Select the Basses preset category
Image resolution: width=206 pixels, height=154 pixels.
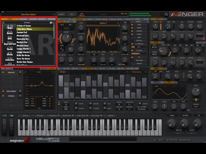[x=10, y=33]
